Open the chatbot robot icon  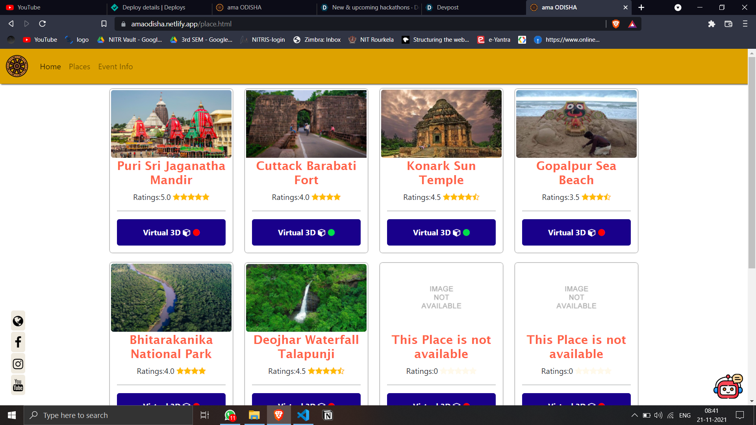pos(728,387)
